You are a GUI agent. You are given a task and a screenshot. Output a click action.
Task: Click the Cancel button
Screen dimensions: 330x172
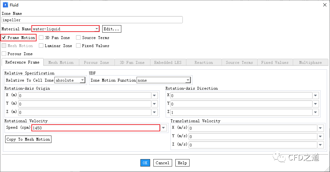click(x=162, y=163)
